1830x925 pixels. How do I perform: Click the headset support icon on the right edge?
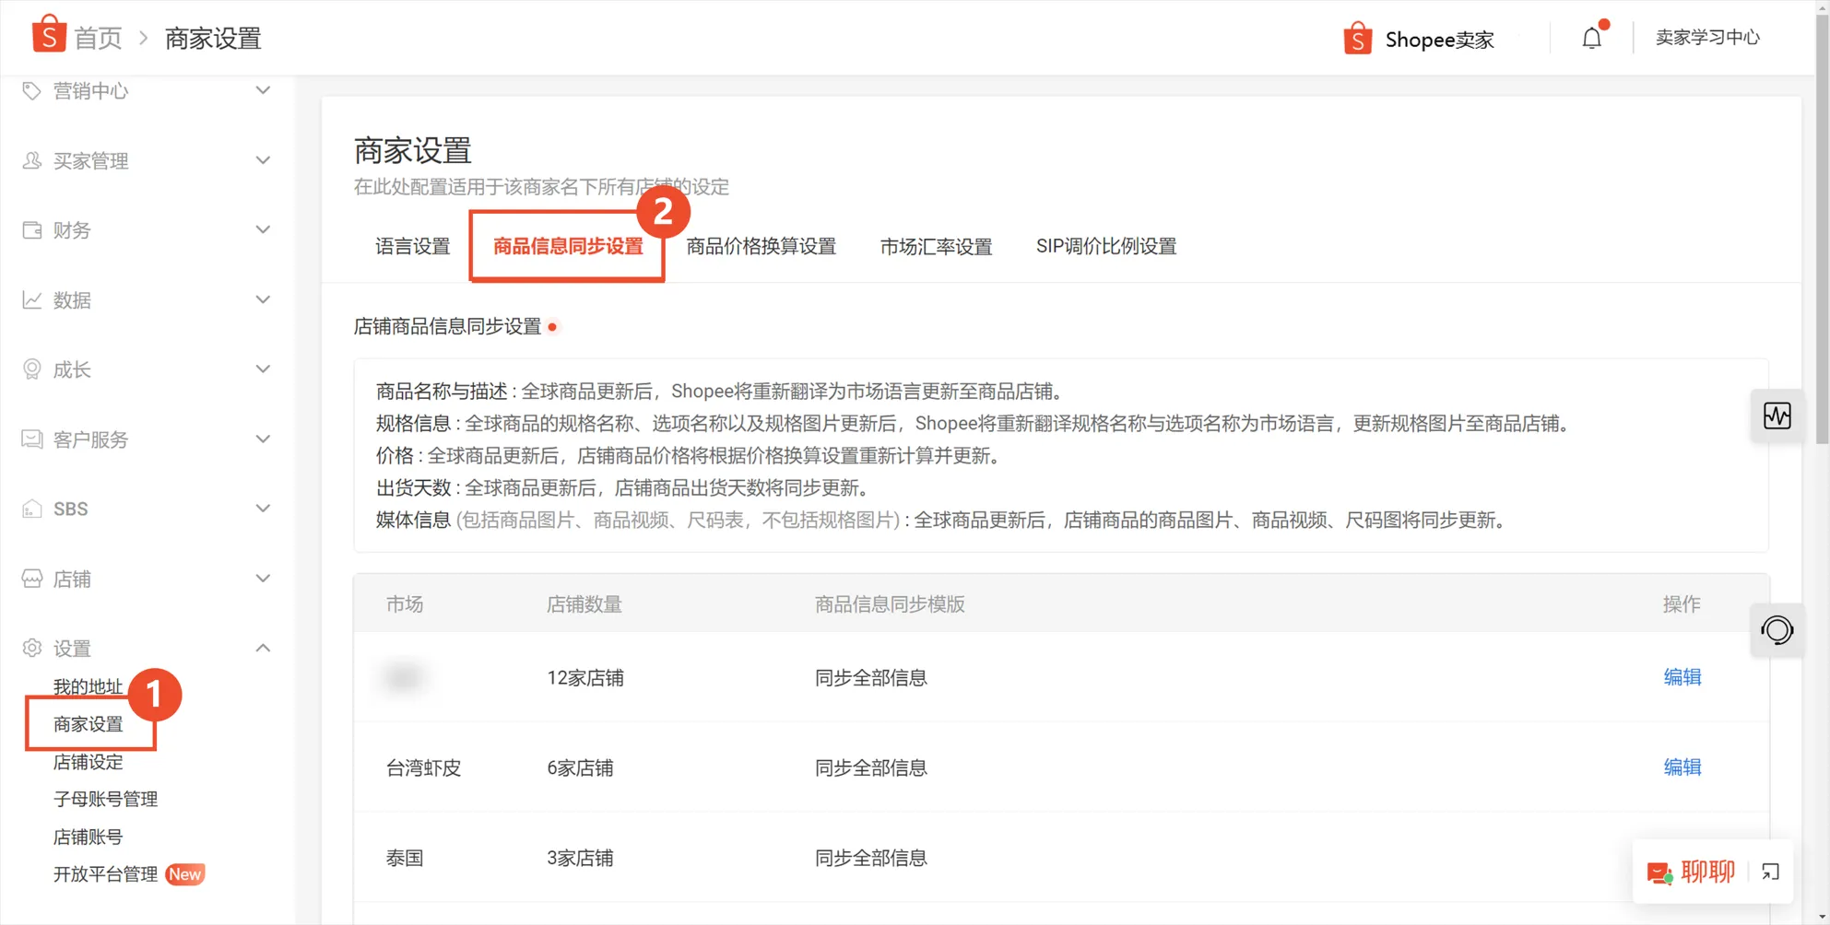[x=1777, y=630]
